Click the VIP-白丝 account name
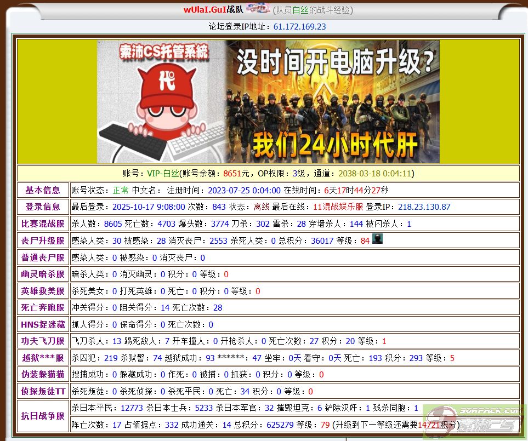The image size is (528, 441). click(163, 173)
